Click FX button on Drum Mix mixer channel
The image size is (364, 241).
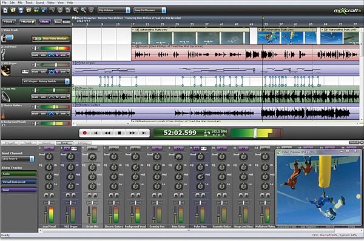tap(92, 148)
